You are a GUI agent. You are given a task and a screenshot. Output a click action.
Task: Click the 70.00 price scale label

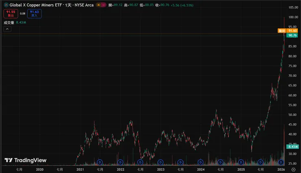coord(292,76)
